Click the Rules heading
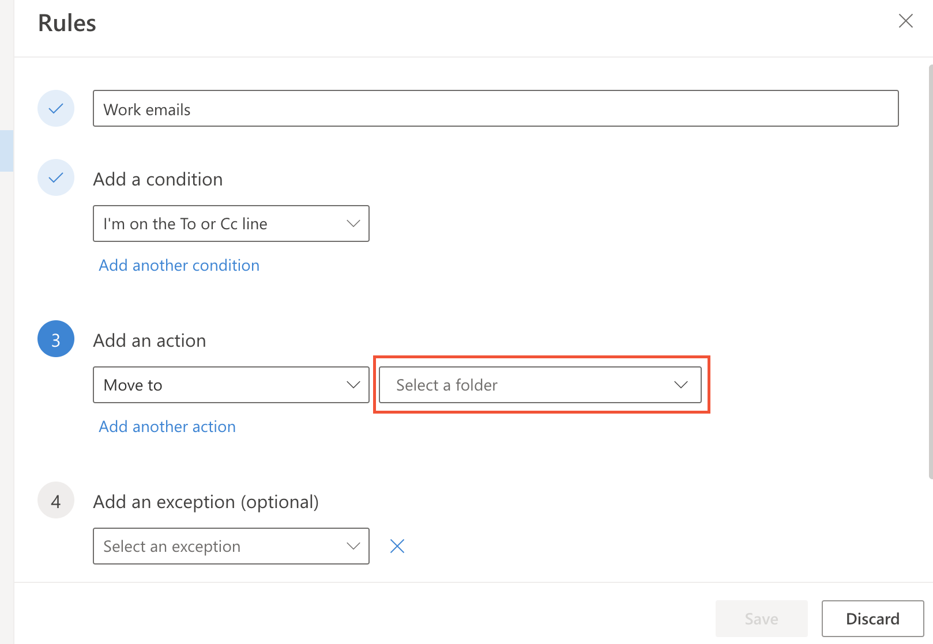This screenshot has width=933, height=644. coord(66,22)
